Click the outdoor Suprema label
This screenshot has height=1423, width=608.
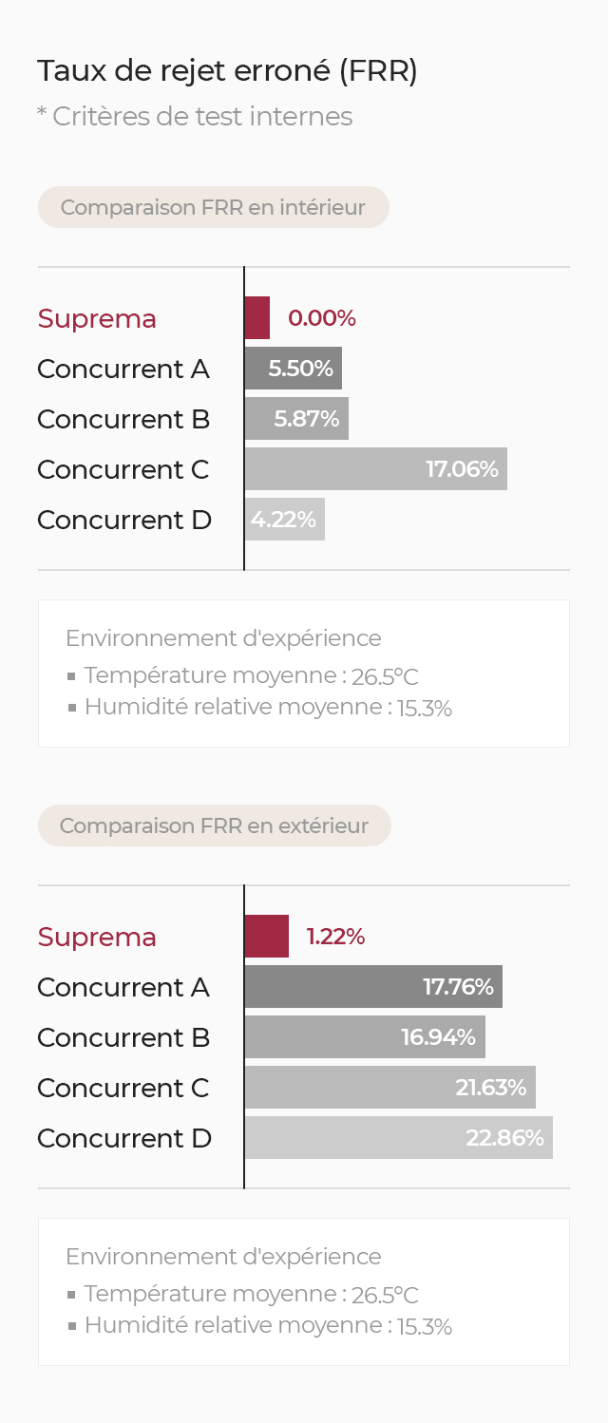pos(97,937)
